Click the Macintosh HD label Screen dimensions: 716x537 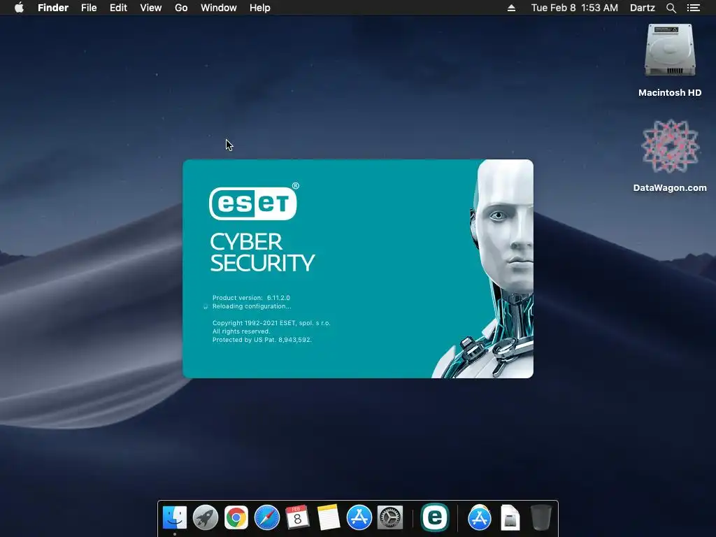[x=670, y=93]
